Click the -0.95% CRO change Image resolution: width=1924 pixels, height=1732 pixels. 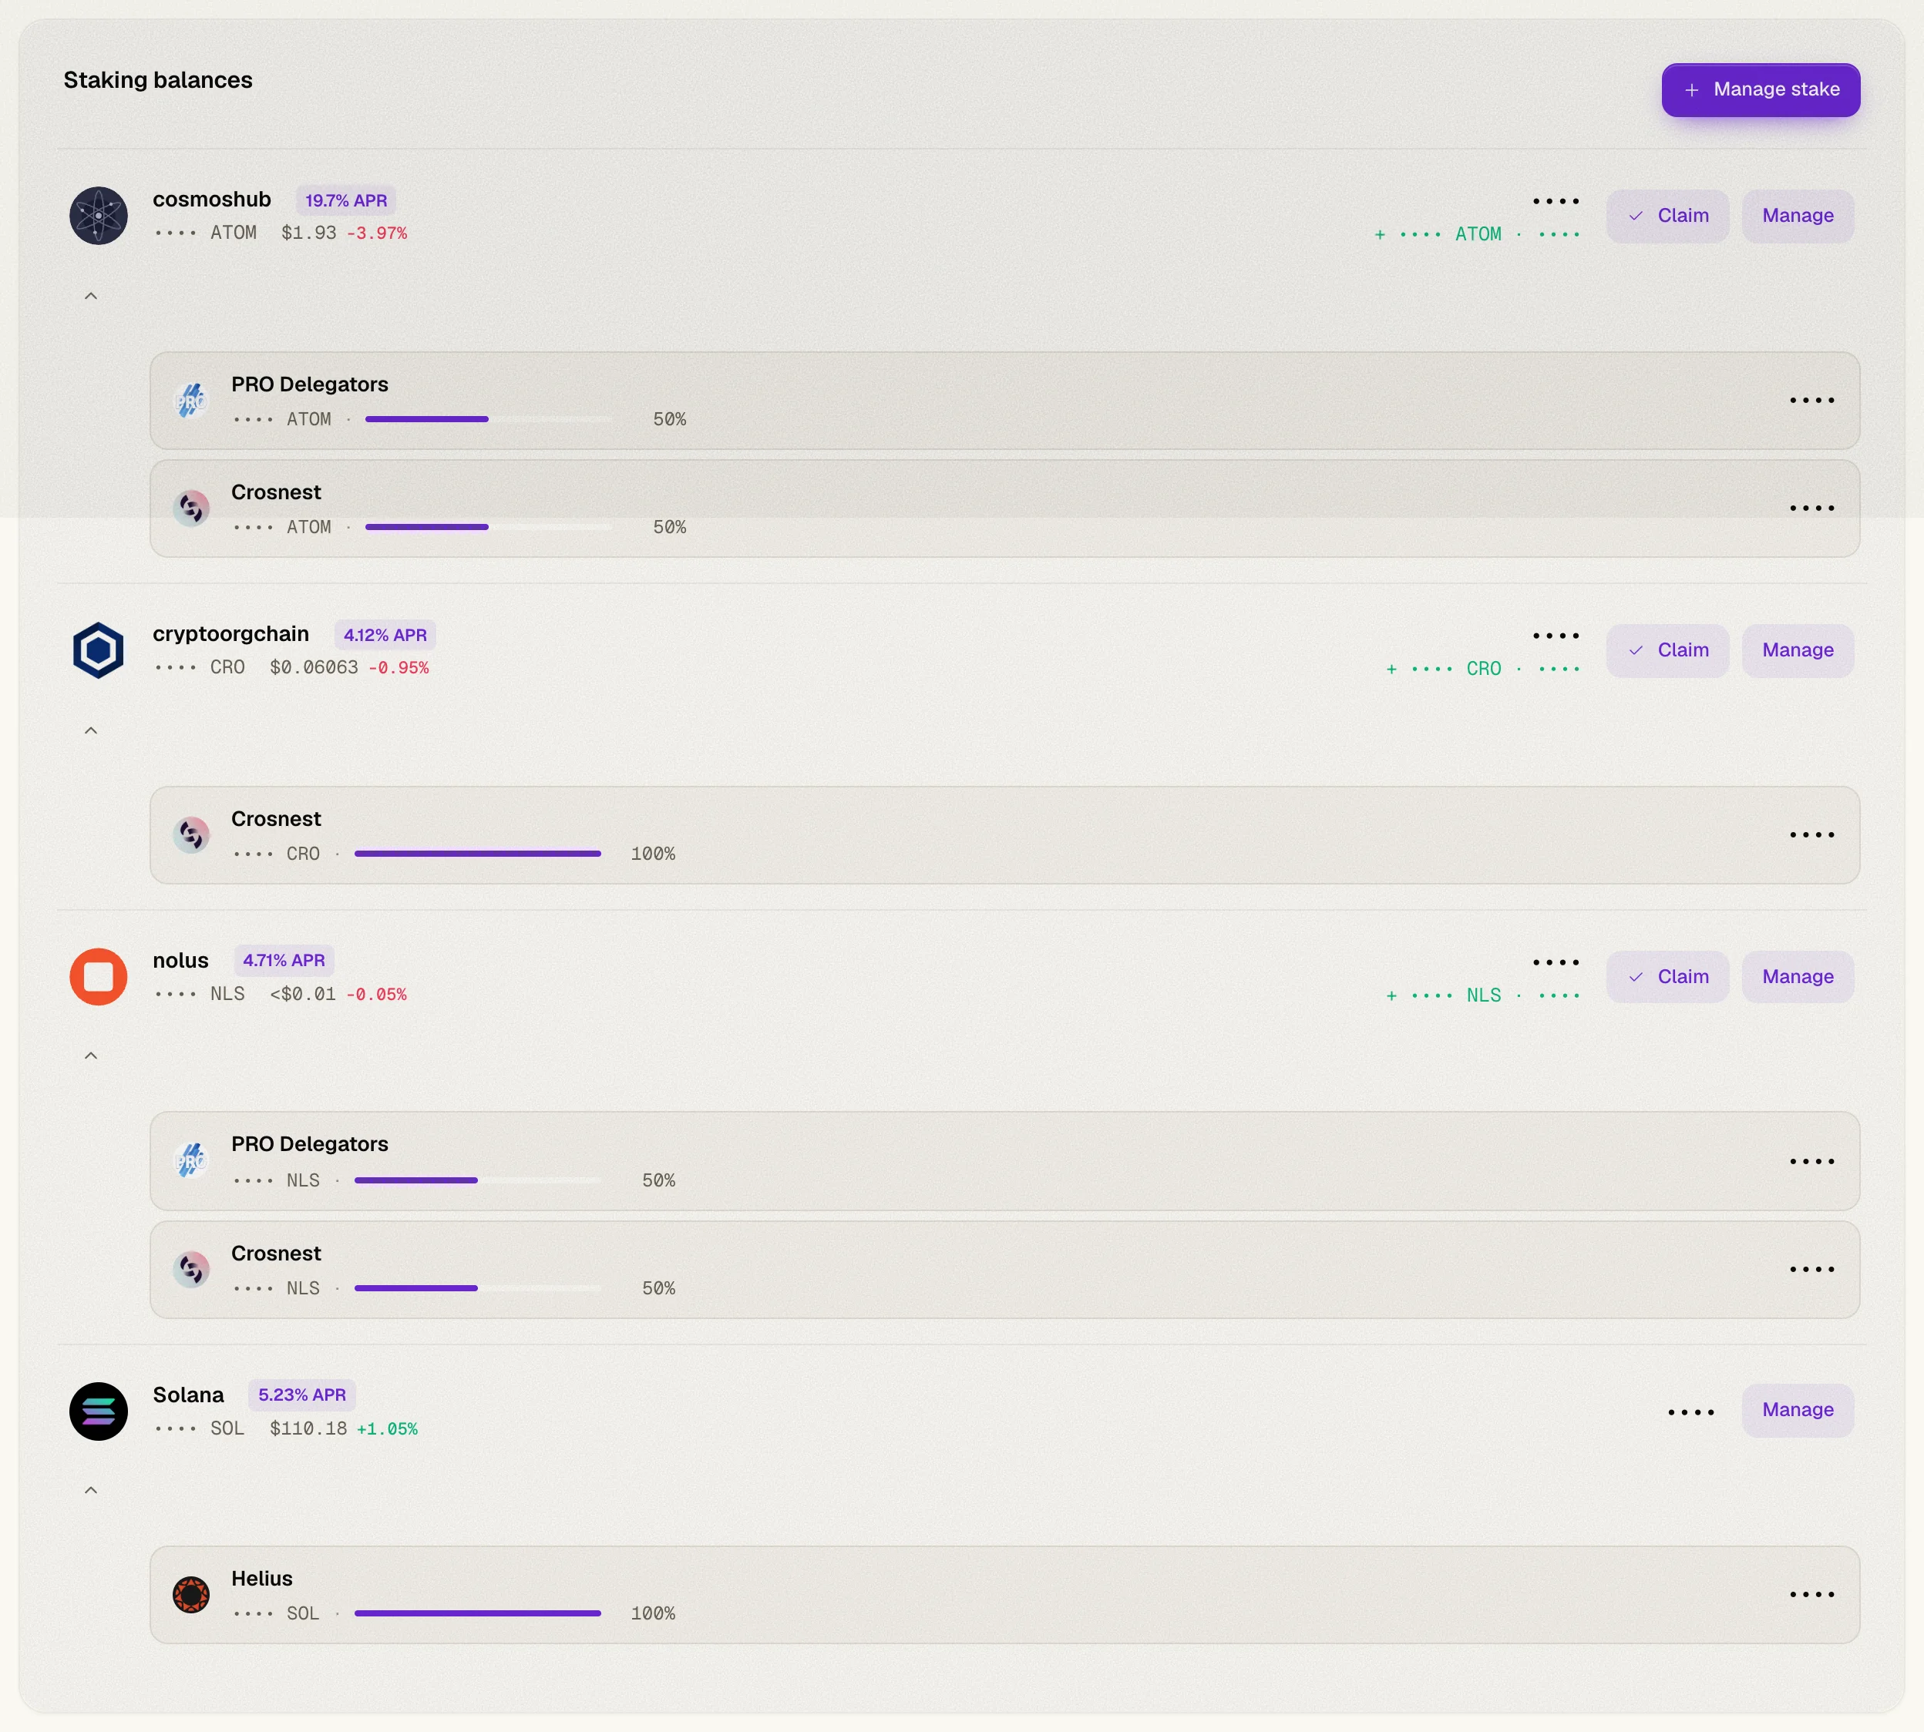(399, 668)
